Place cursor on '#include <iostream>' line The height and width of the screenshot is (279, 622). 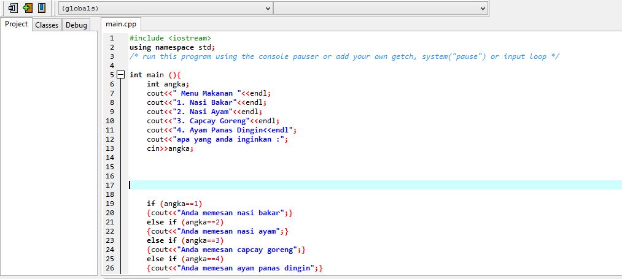tap(170, 38)
